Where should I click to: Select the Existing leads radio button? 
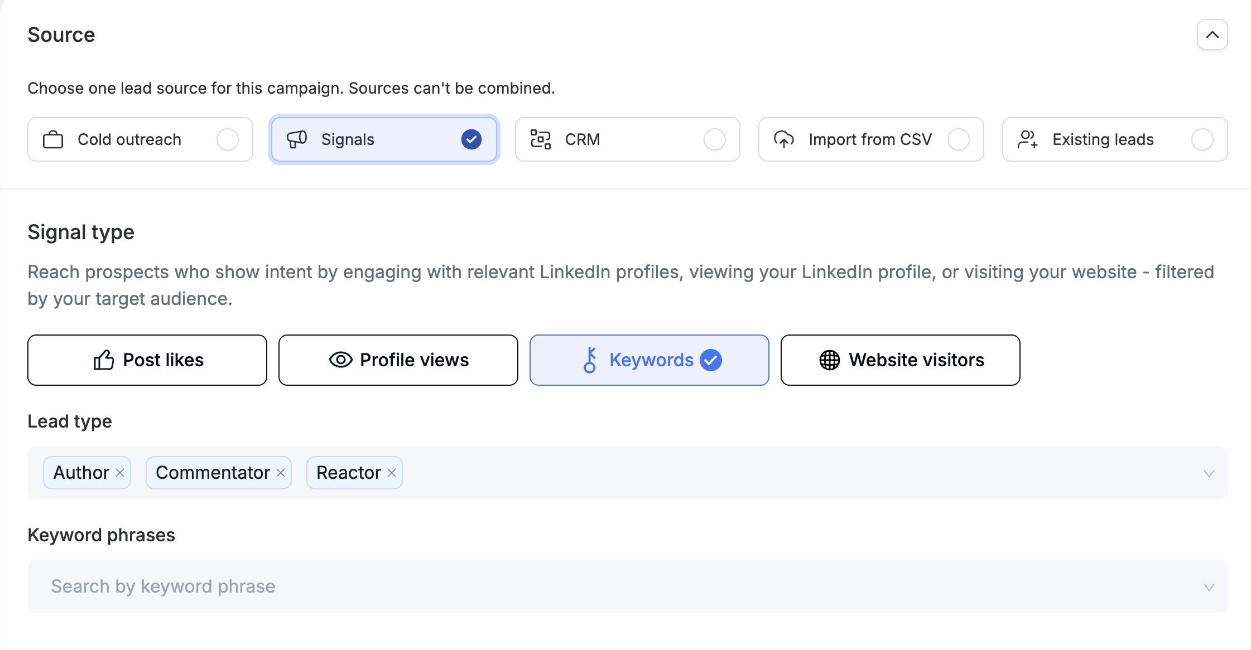pyautogui.click(x=1202, y=139)
